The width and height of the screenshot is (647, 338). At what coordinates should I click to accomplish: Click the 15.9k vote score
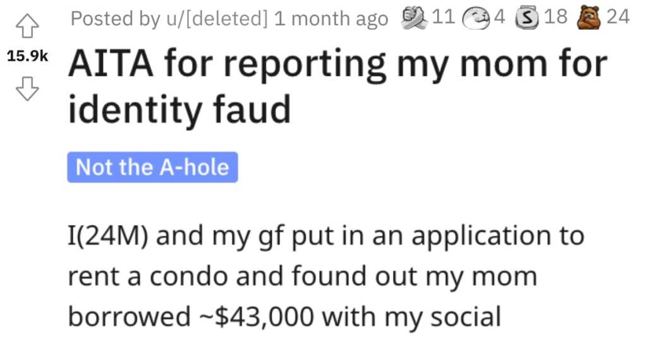(27, 56)
